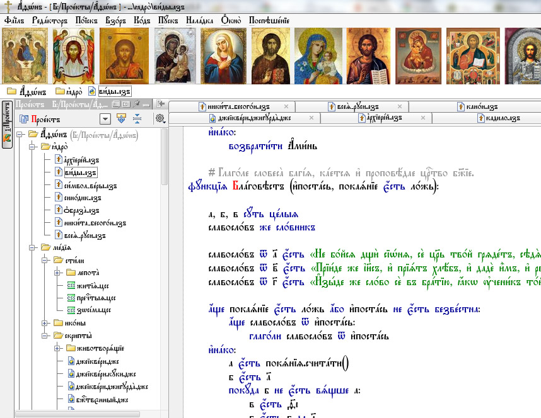Expand the лепота folder under стили
Image resolution: width=541 pixels, height=418 pixels.
pyautogui.click(x=57, y=273)
